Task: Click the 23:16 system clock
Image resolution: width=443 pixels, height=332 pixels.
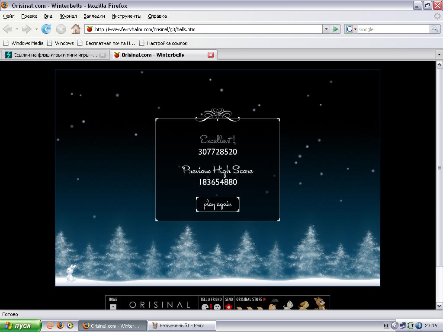Action: point(431,326)
